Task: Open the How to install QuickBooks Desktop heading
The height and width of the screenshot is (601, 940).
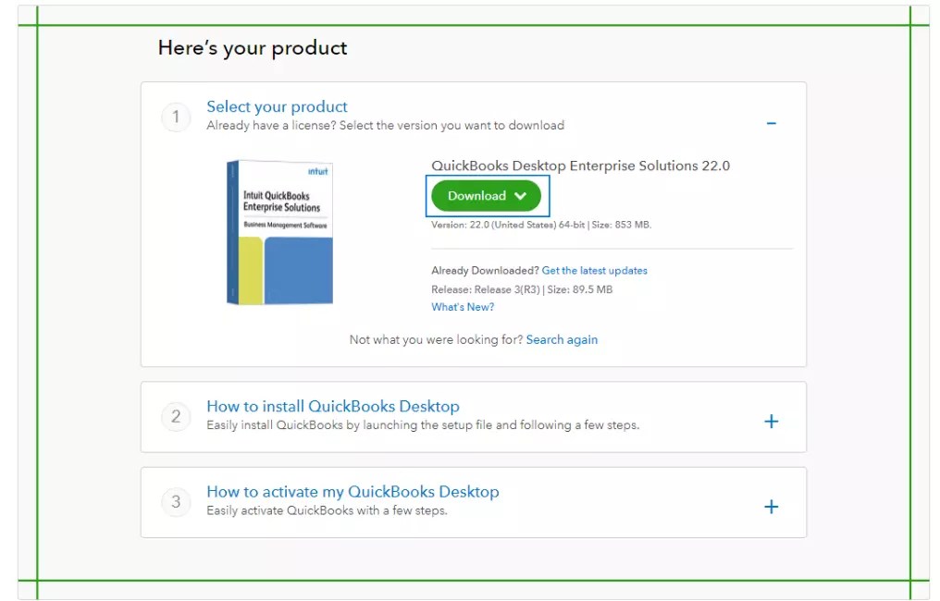Action: click(x=333, y=406)
